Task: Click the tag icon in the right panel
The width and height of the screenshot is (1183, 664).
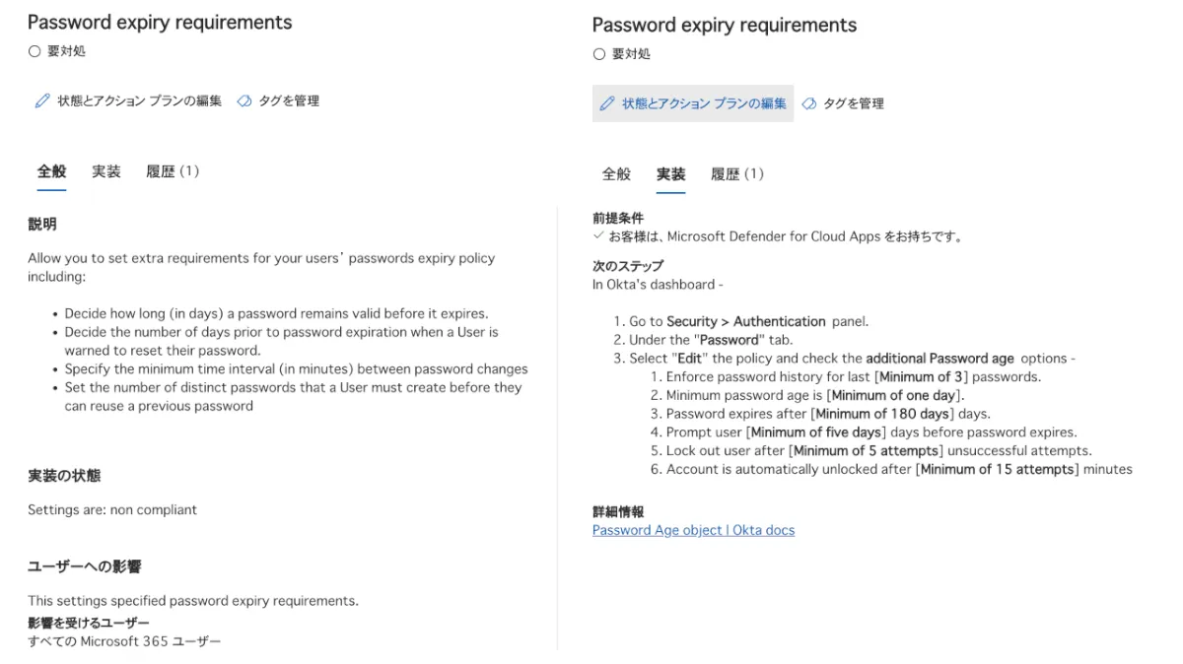Action: pos(809,103)
